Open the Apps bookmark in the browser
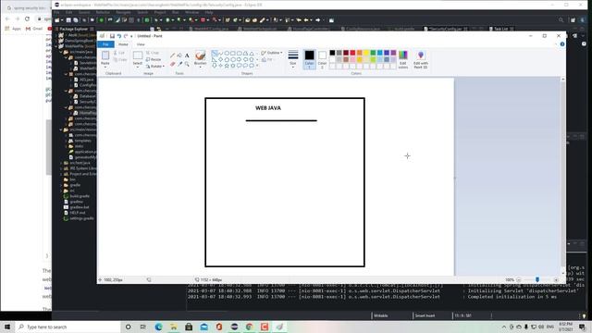This screenshot has height=333, width=592. pyautogui.click(x=13, y=29)
